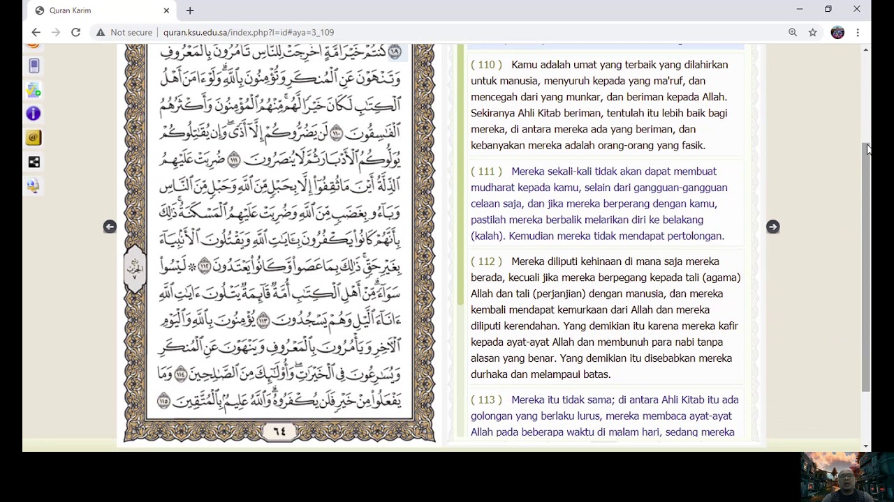Image resolution: width=894 pixels, height=502 pixels.
Task: Click the page scrollbar up arrow
Action: [x=866, y=50]
